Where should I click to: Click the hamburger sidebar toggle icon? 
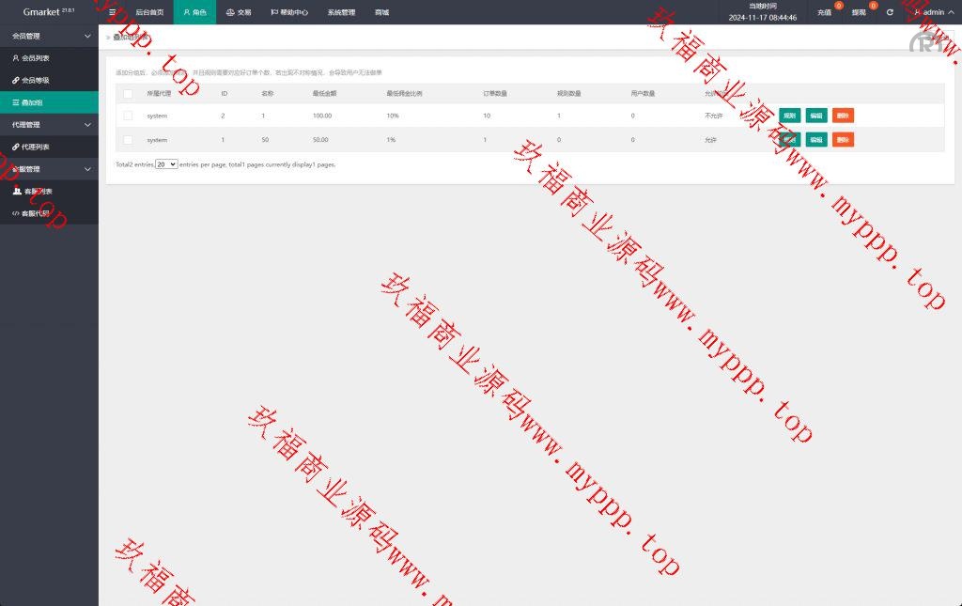113,12
